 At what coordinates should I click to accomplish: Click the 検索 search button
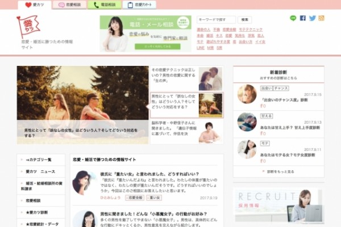coord(244,20)
